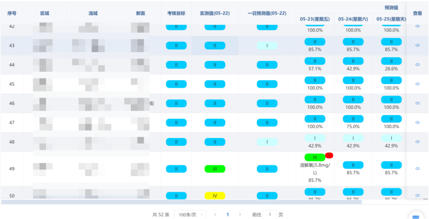
Task: Click the 05-23(星期五) column header
Action: click(315, 19)
